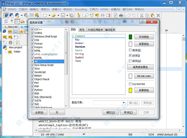Click the save file floppy icon
Image resolution: width=187 pixels, height=138 pixels.
[63, 15]
